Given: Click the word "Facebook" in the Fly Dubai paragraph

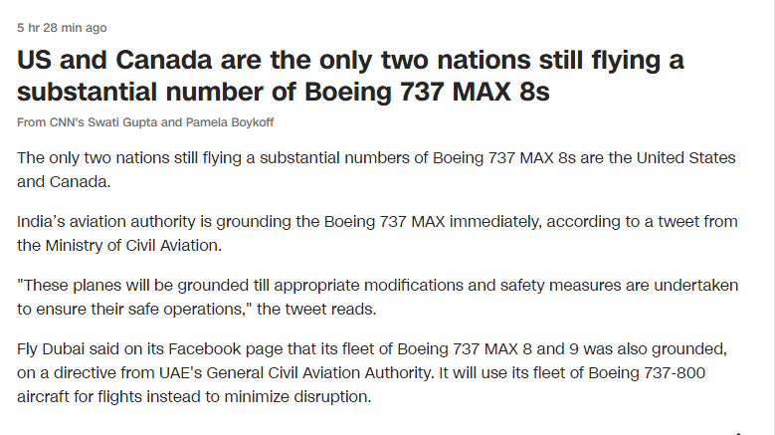Looking at the screenshot, I should click(205, 349).
